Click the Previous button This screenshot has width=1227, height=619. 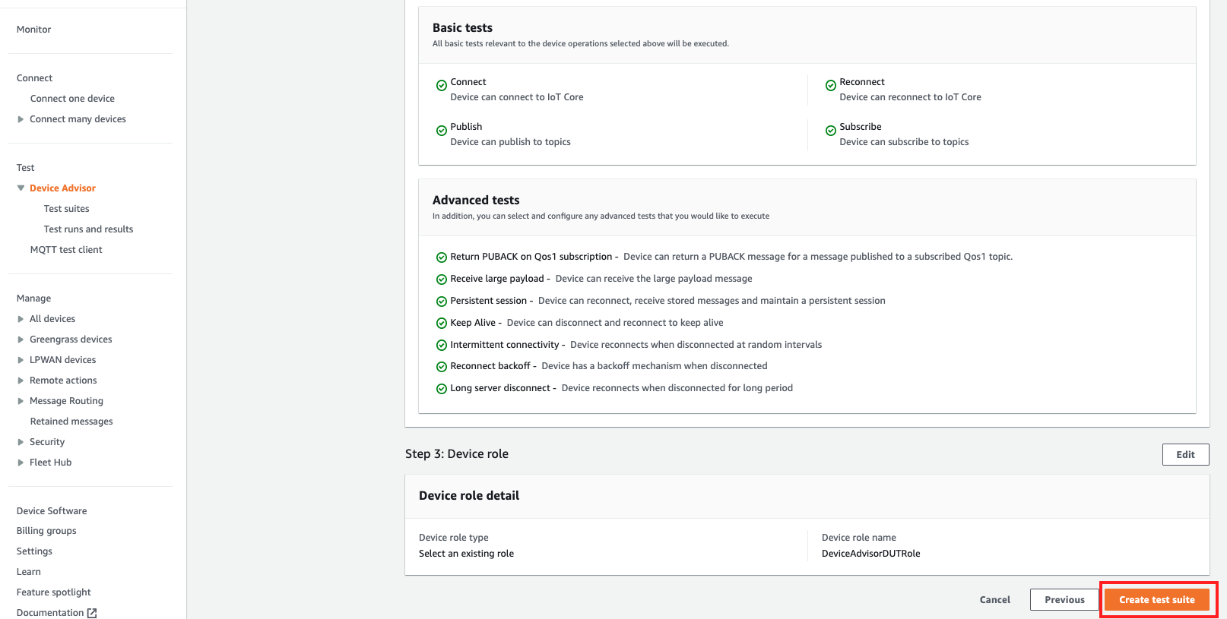(1064, 600)
